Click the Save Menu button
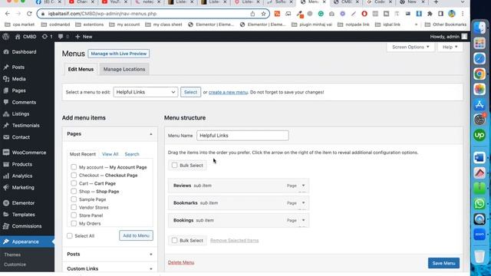Image resolution: width=491 pixels, height=276 pixels. point(443,263)
